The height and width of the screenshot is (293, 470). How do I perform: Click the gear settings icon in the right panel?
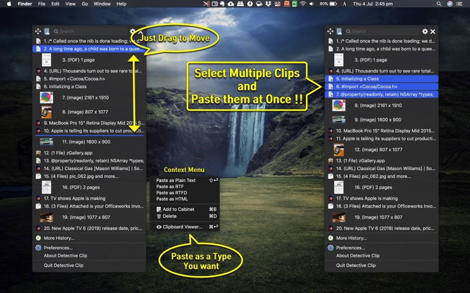pyautogui.click(x=425, y=32)
